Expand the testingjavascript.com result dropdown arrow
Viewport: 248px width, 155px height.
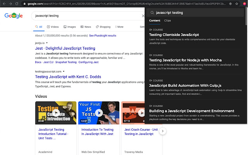(x=64, y=71)
